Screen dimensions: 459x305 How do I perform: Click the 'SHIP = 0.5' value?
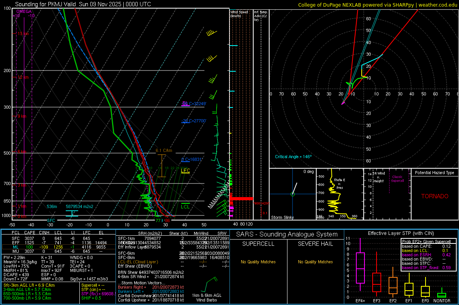91,298
